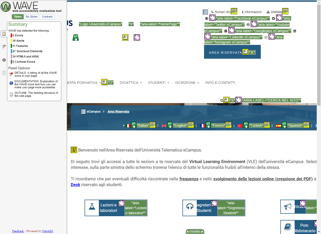Open the Outline page tab on sidebar edge
Screen dimensions: 321x234
(x=4, y=73)
